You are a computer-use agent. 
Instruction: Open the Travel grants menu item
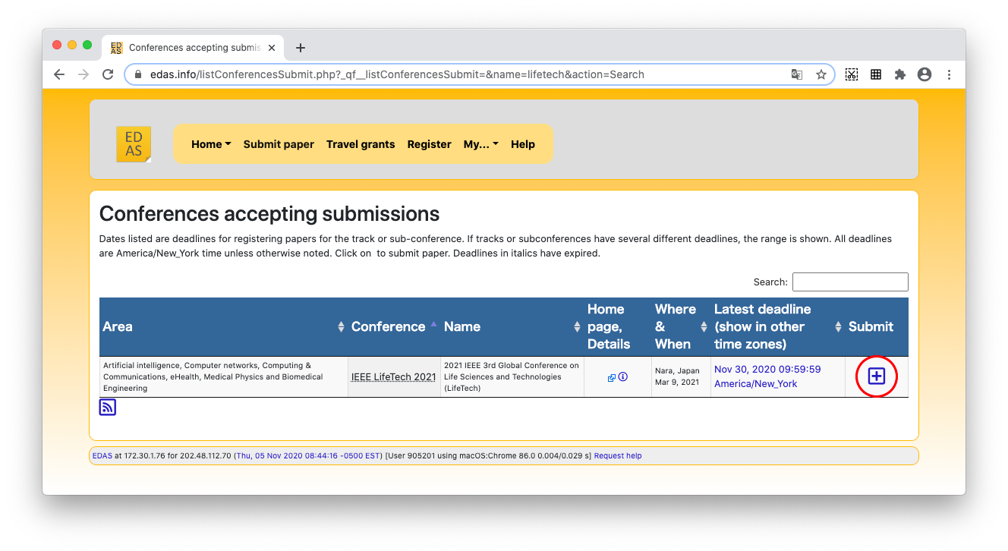tap(361, 144)
